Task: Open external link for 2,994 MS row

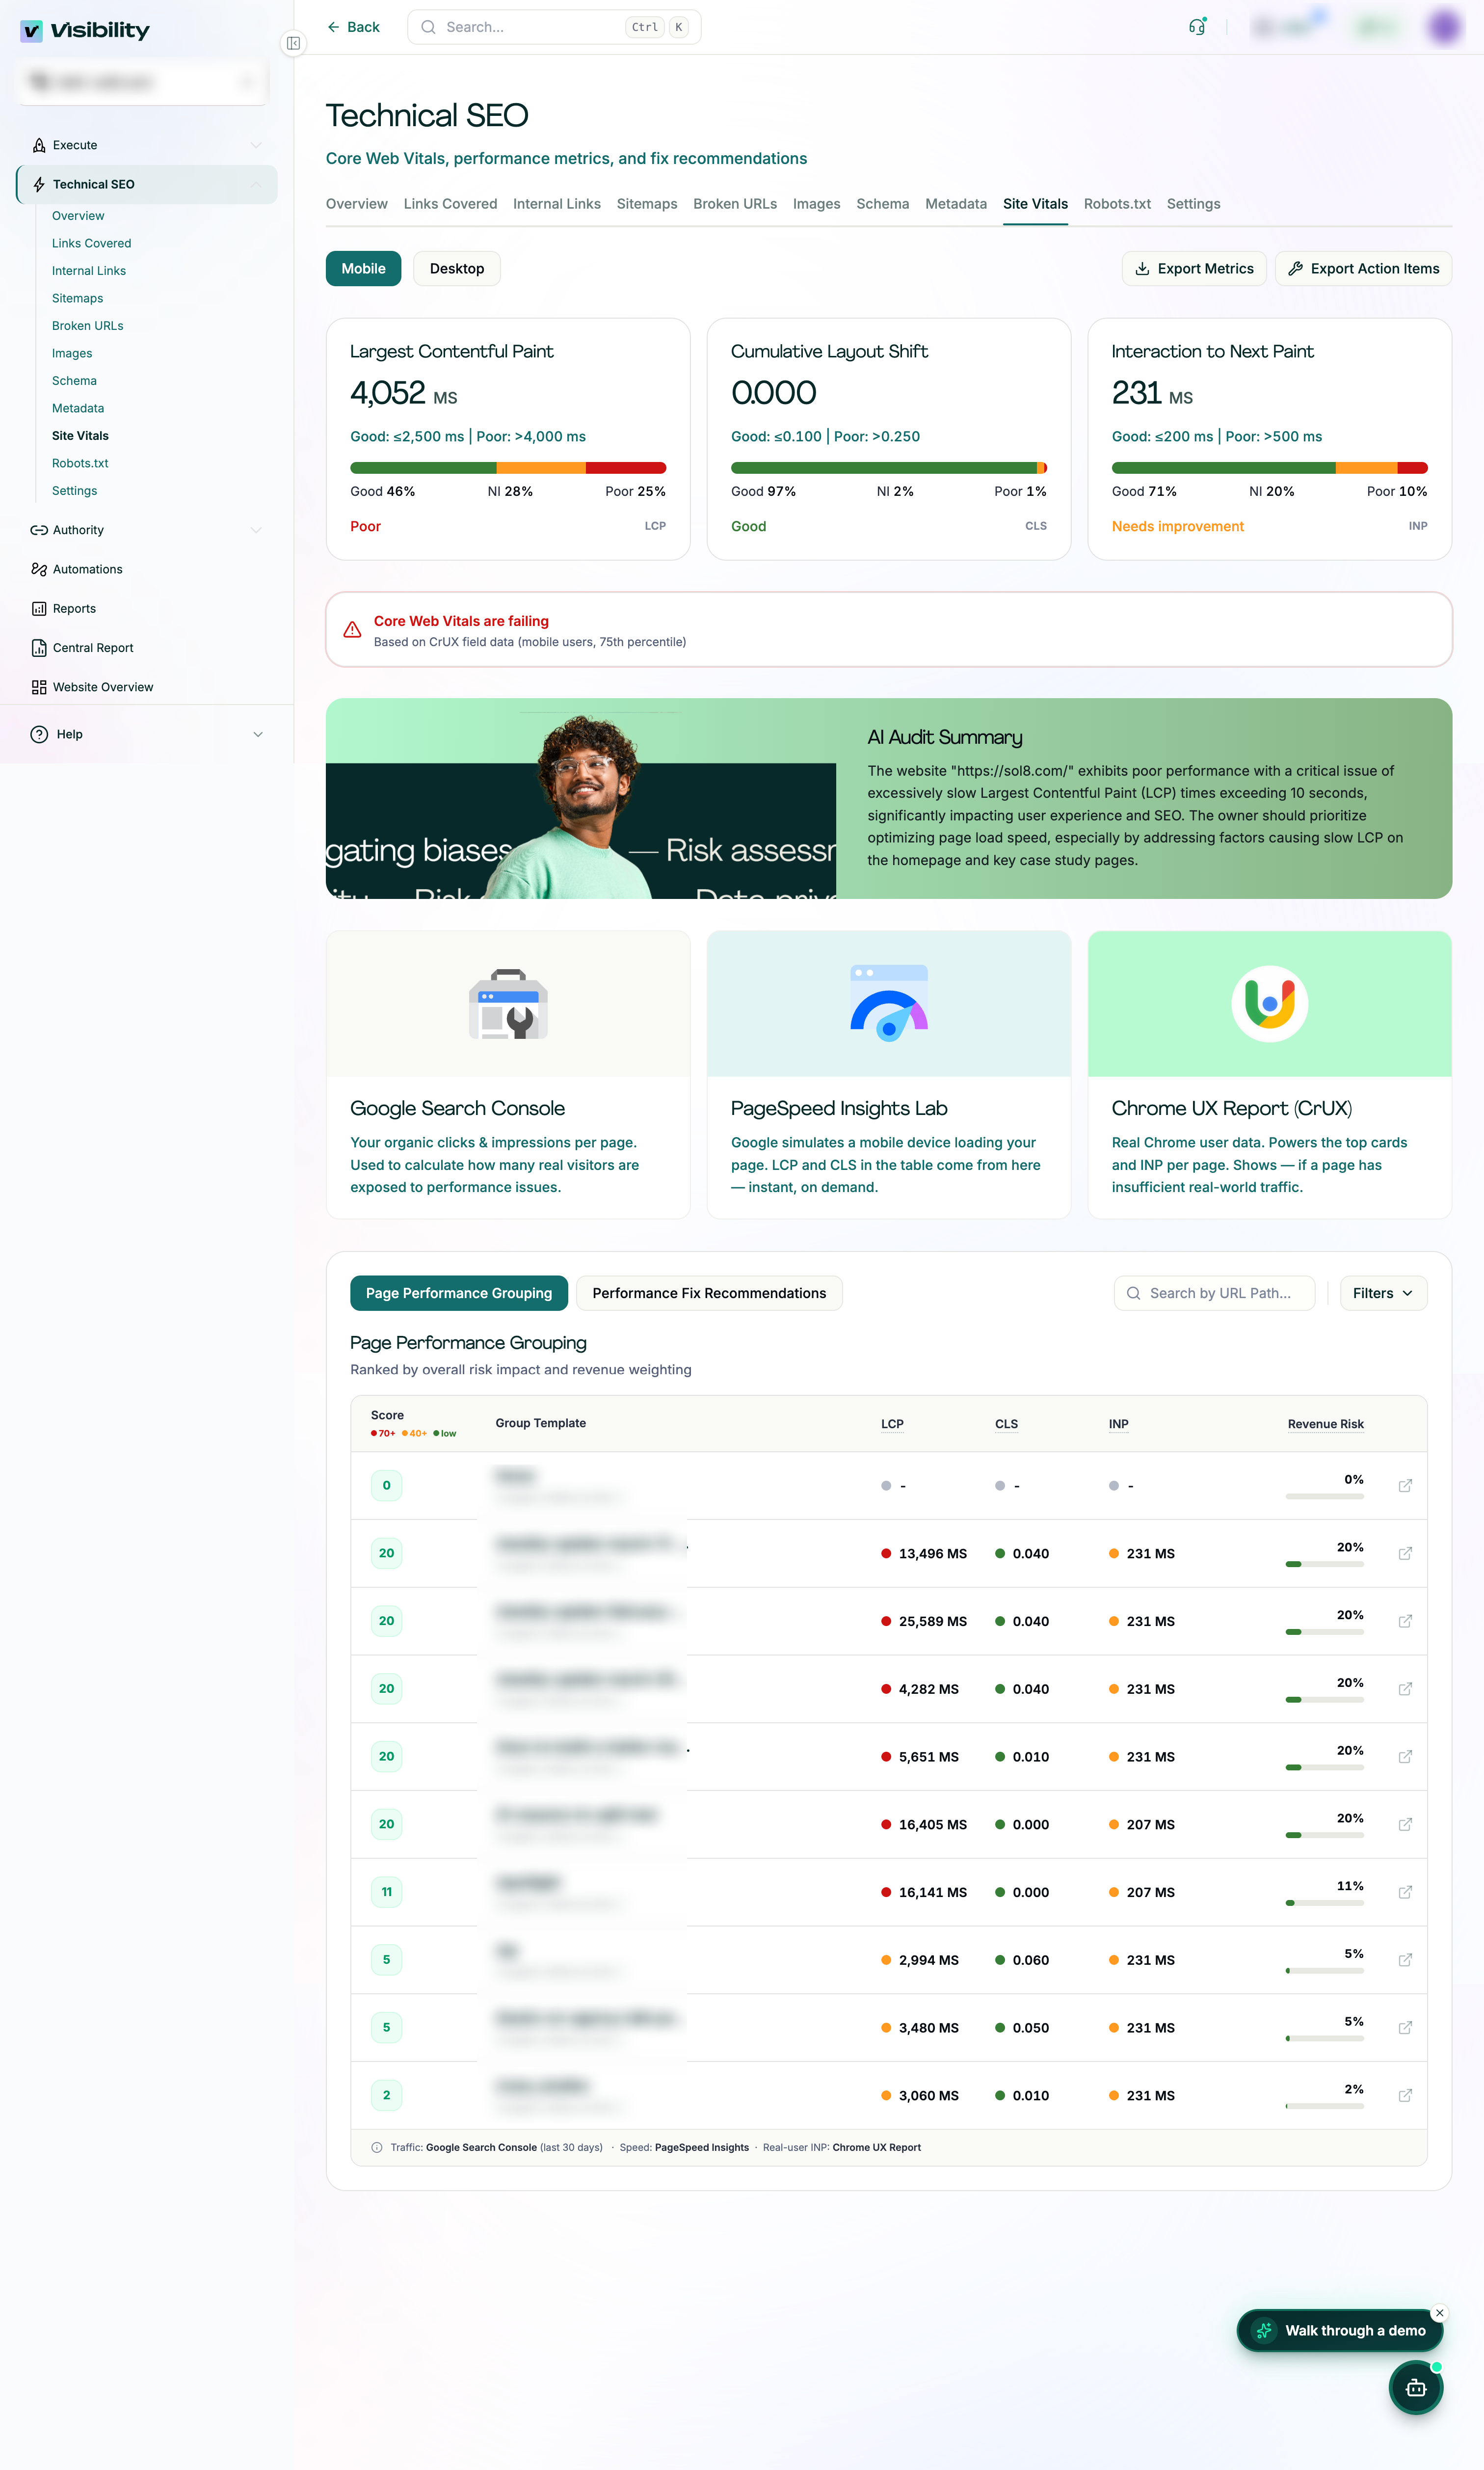Action: (x=1405, y=1960)
